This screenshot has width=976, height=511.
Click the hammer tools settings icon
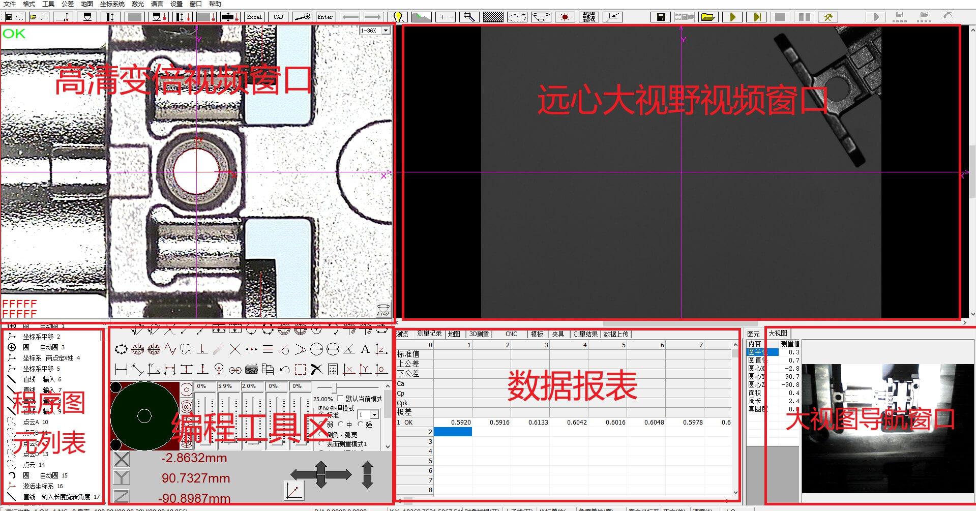point(827,17)
